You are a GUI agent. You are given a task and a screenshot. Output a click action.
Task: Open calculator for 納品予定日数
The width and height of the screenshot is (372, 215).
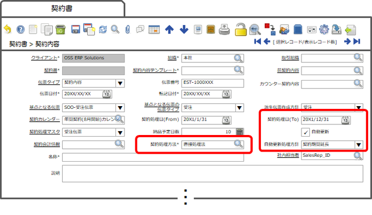coord(240,132)
